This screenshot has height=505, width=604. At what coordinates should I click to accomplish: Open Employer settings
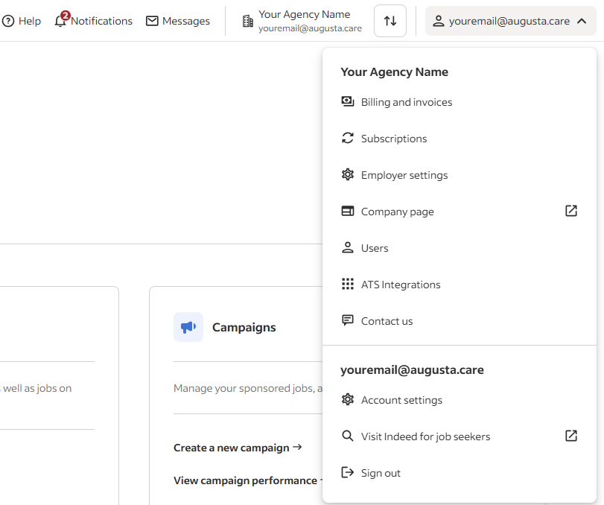pos(404,175)
